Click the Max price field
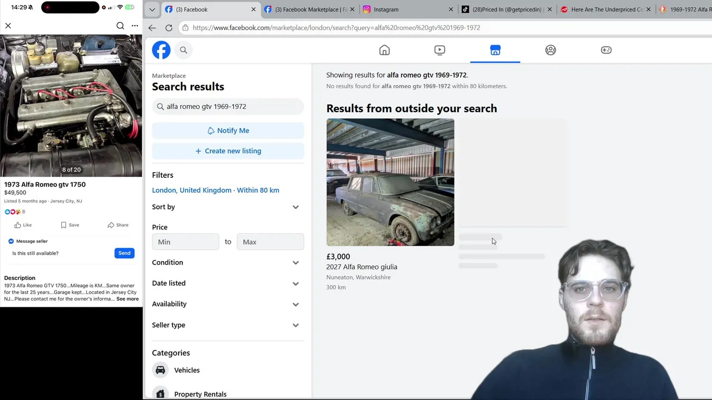This screenshot has width=712, height=400. pos(270,242)
